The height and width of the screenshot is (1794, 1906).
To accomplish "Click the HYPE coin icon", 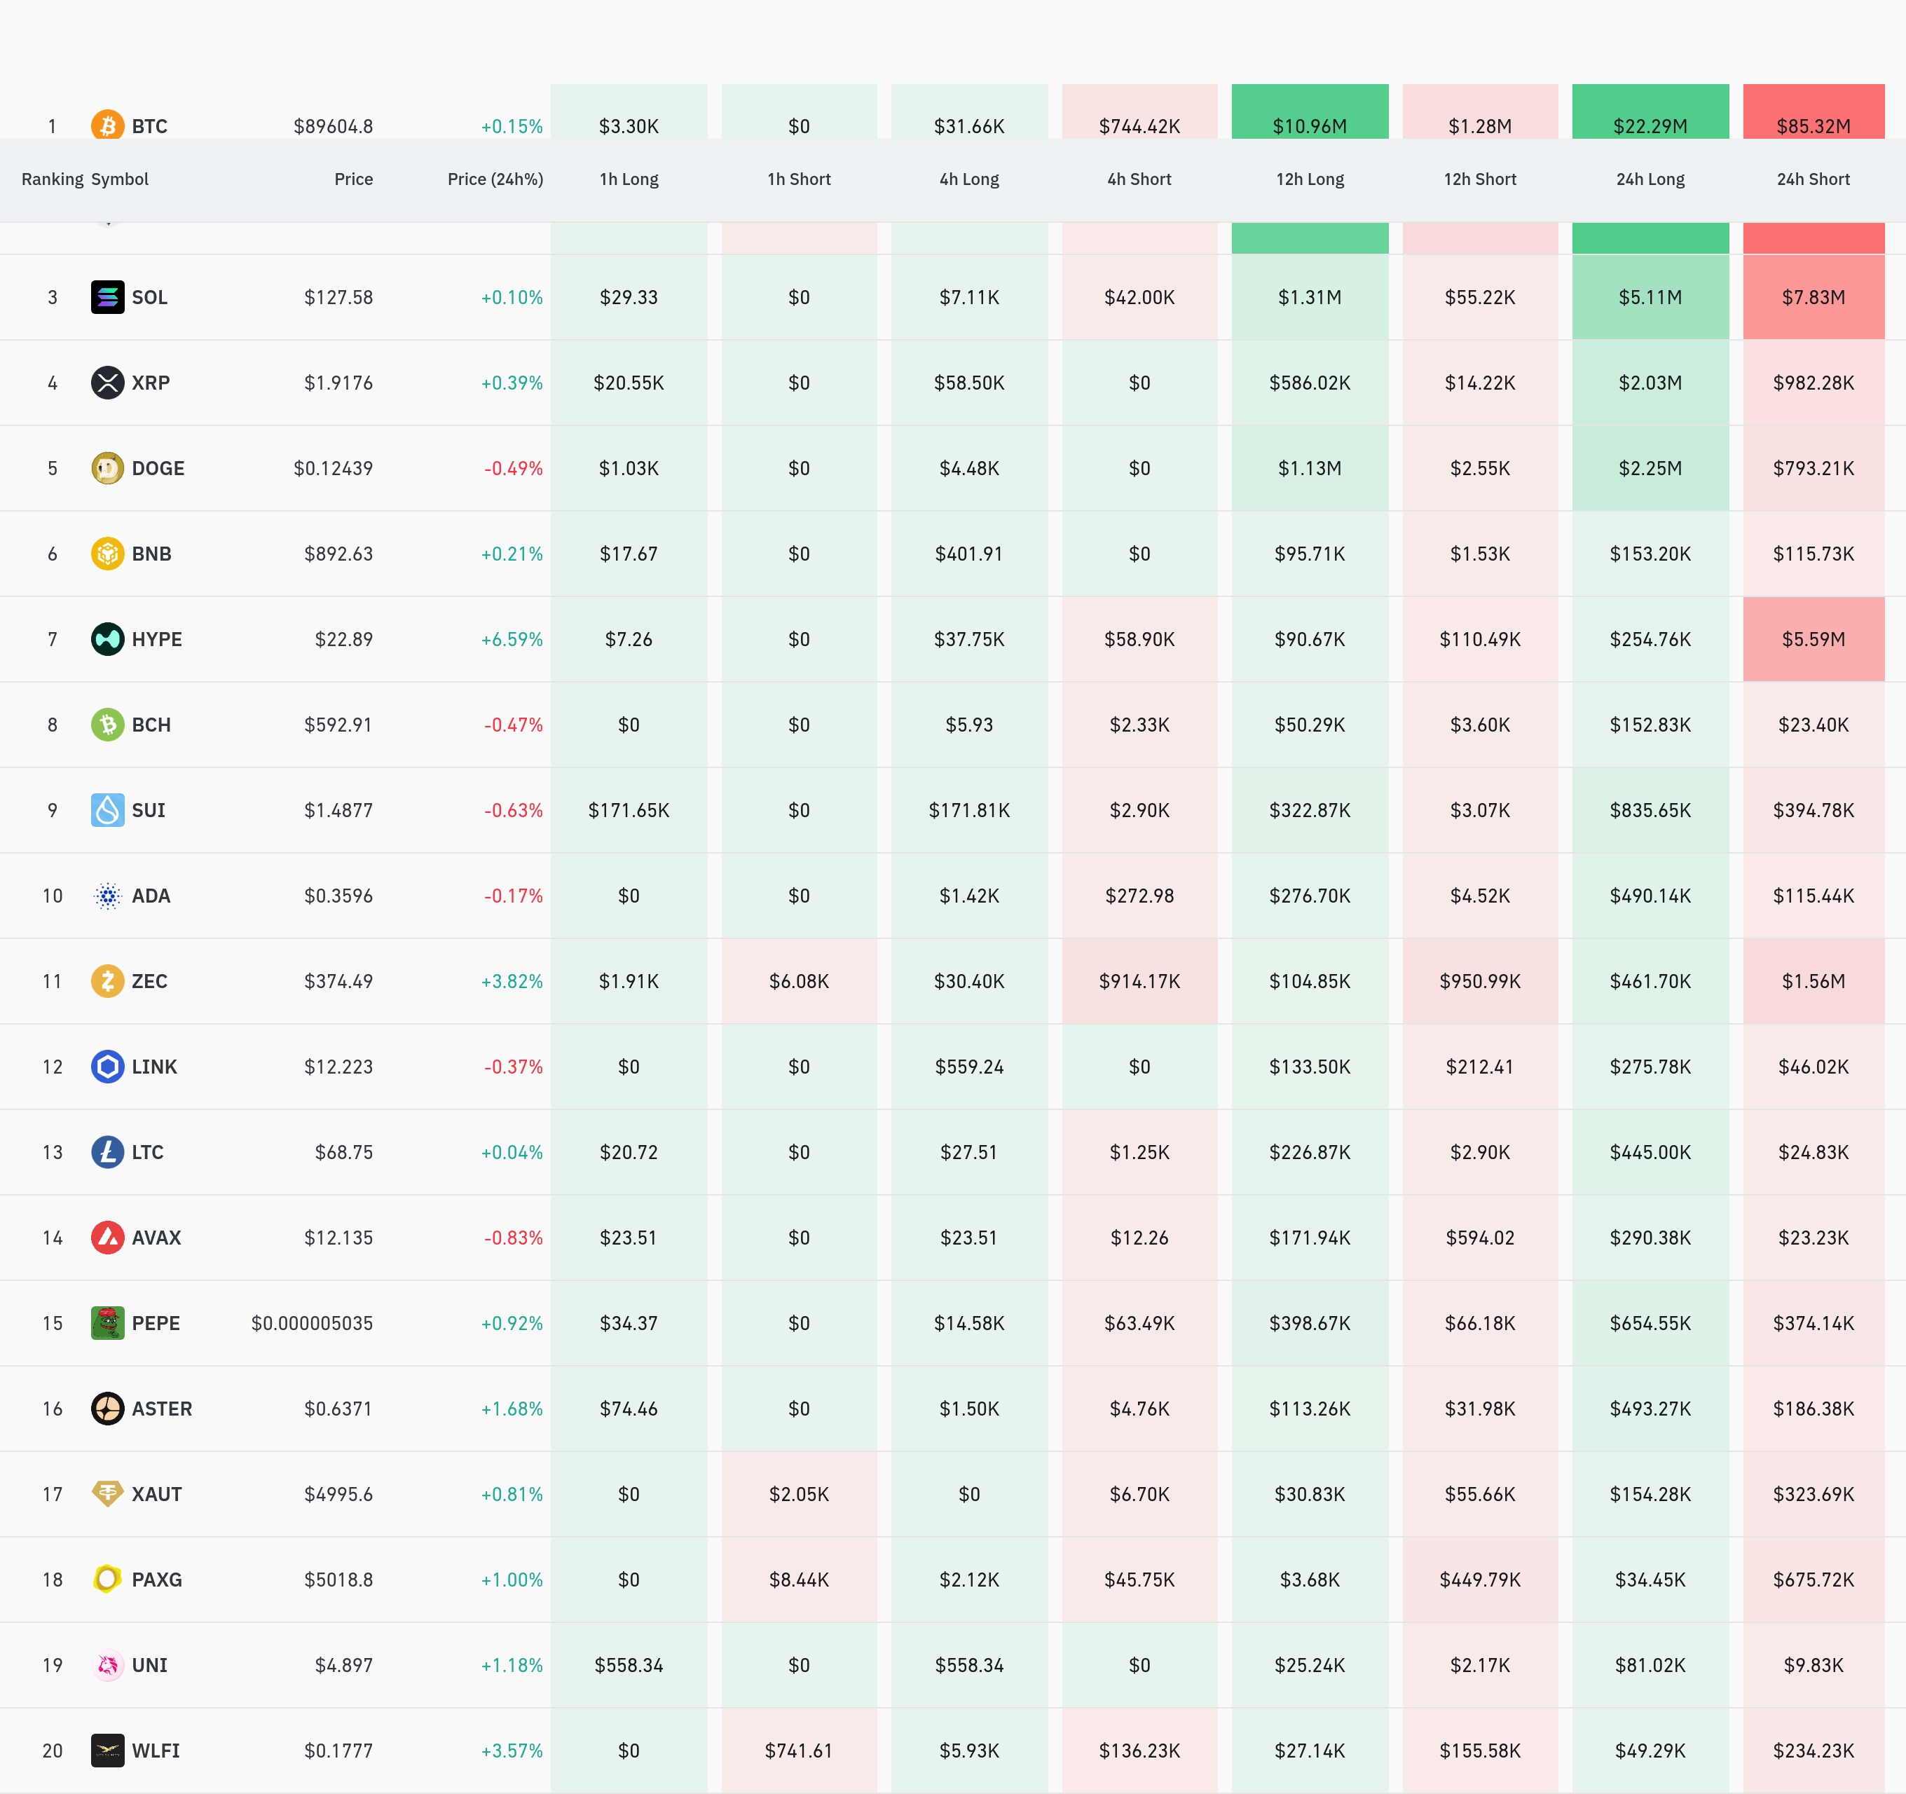I will [x=107, y=640].
